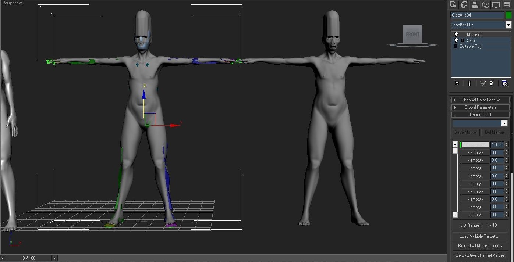Click the green object color swatch
The height and width of the screenshot is (262, 514).
(508, 15)
